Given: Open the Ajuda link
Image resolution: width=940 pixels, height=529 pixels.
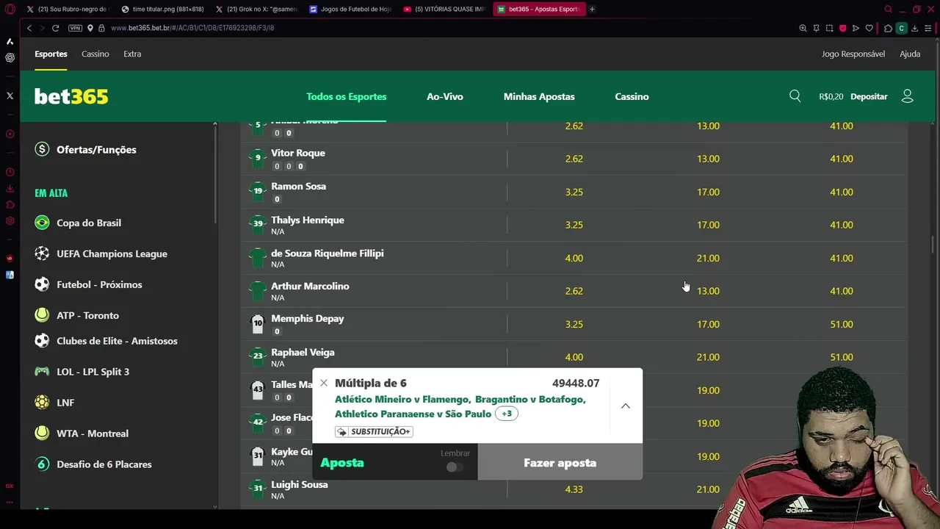Looking at the screenshot, I should [910, 54].
